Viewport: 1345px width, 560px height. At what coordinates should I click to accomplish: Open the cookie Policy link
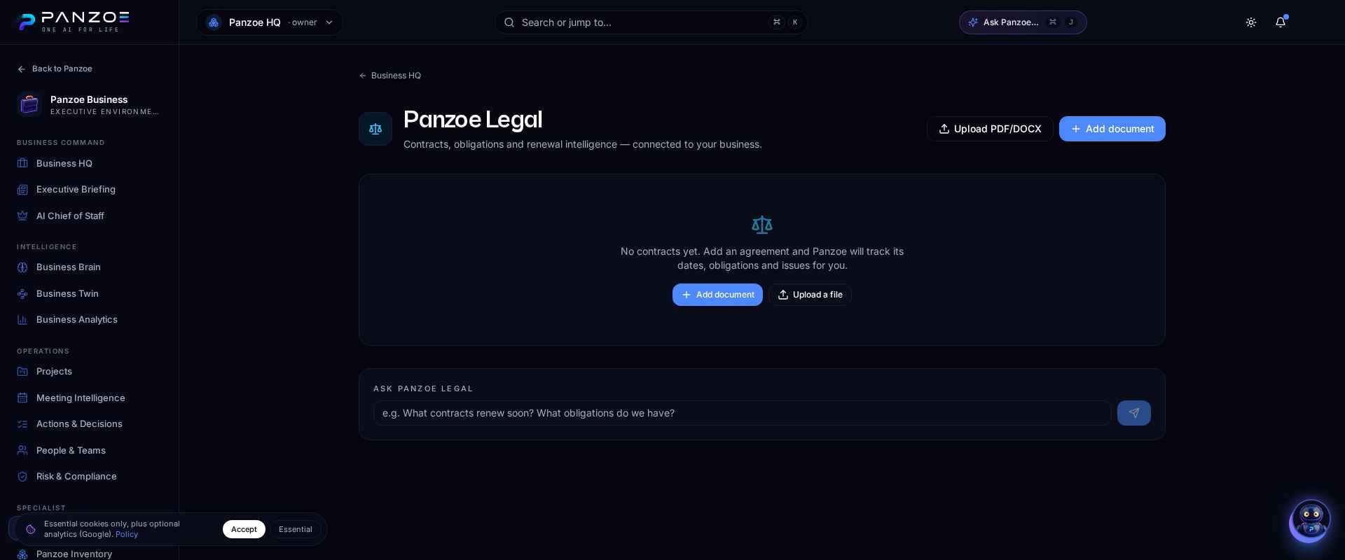coord(127,535)
